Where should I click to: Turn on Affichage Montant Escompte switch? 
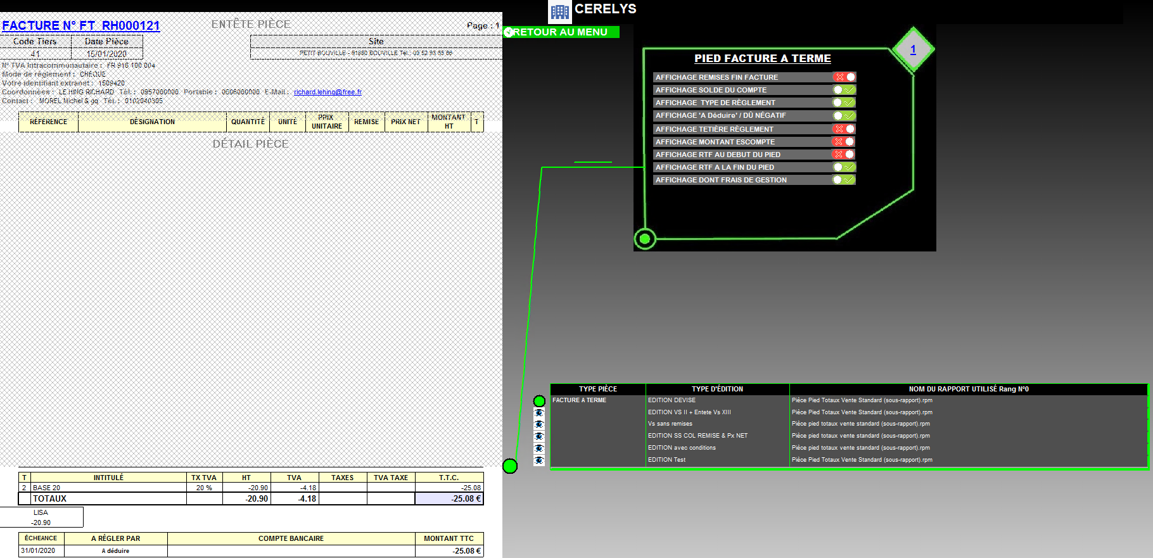pos(844,142)
